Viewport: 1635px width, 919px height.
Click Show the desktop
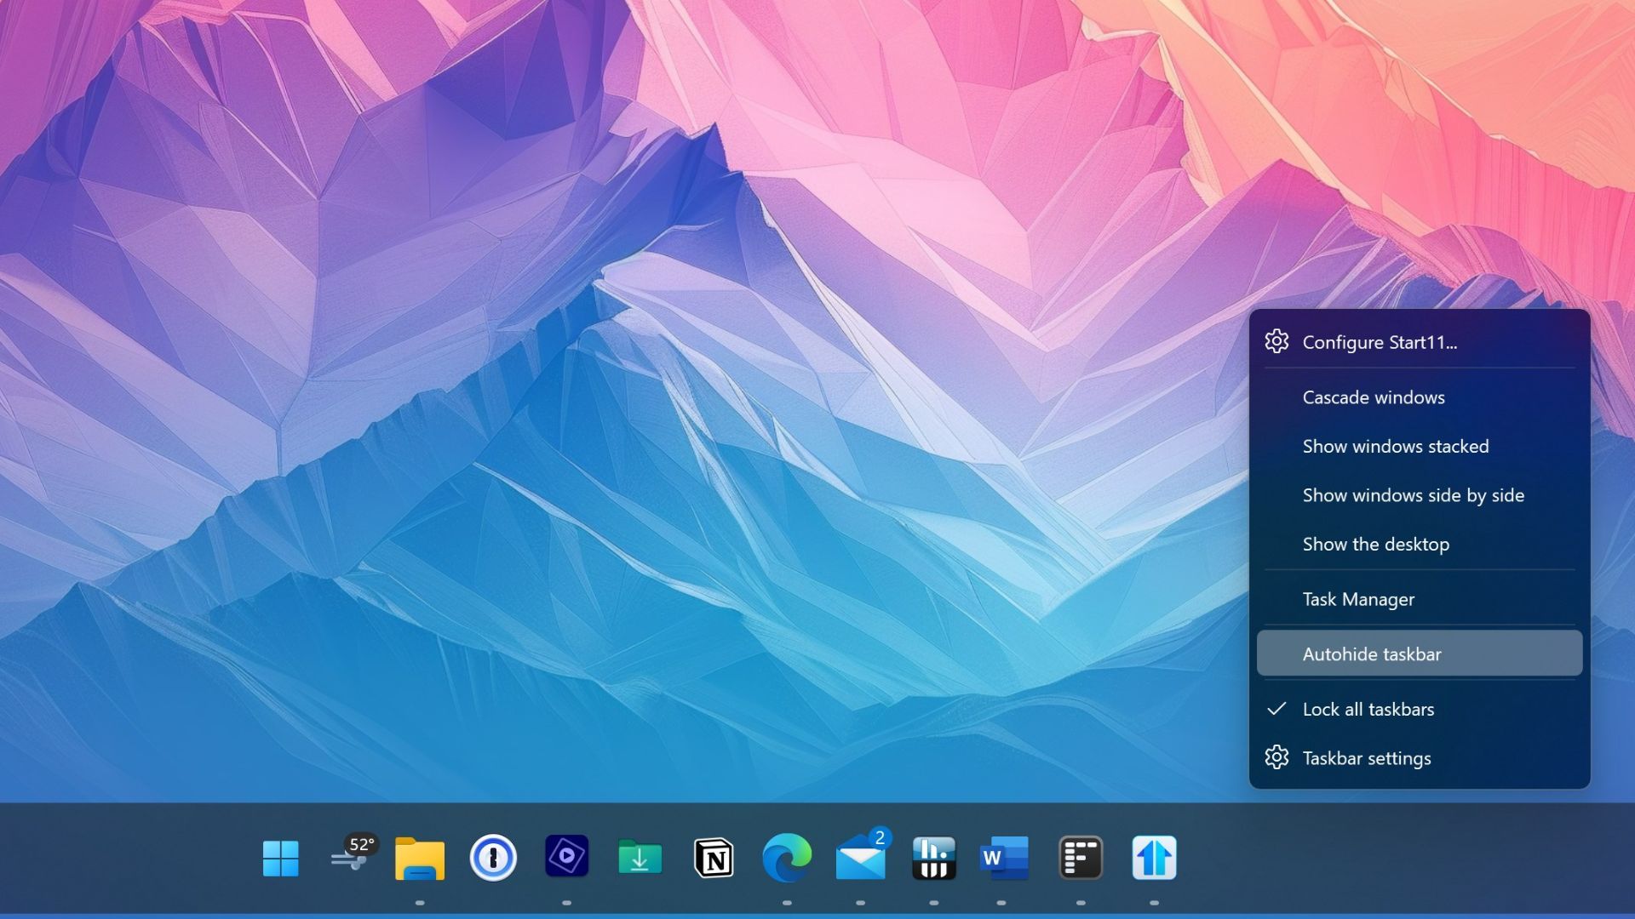click(x=1375, y=544)
